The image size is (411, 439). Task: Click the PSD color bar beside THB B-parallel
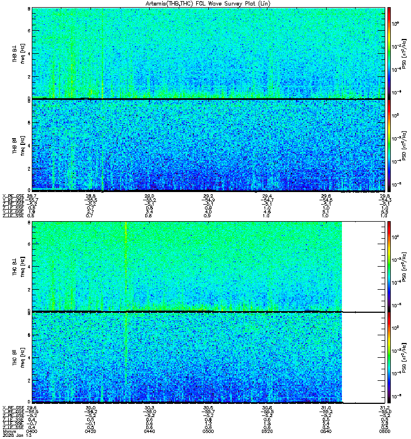[x=389, y=145]
